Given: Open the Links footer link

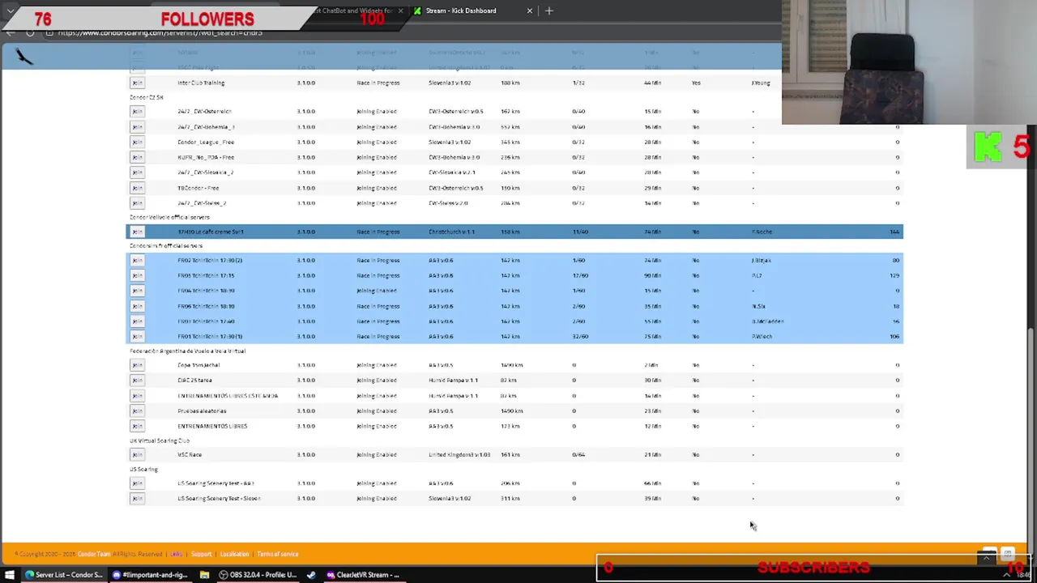Looking at the screenshot, I should pos(176,554).
